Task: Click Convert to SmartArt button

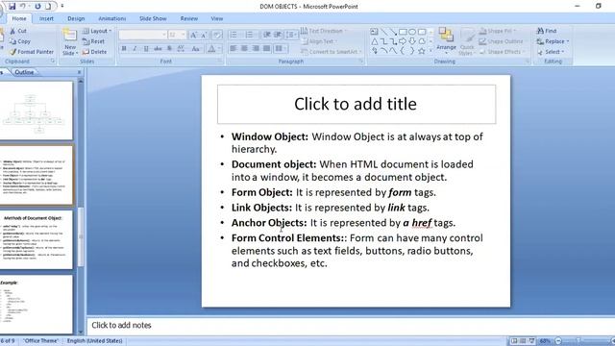Action: tap(332, 52)
